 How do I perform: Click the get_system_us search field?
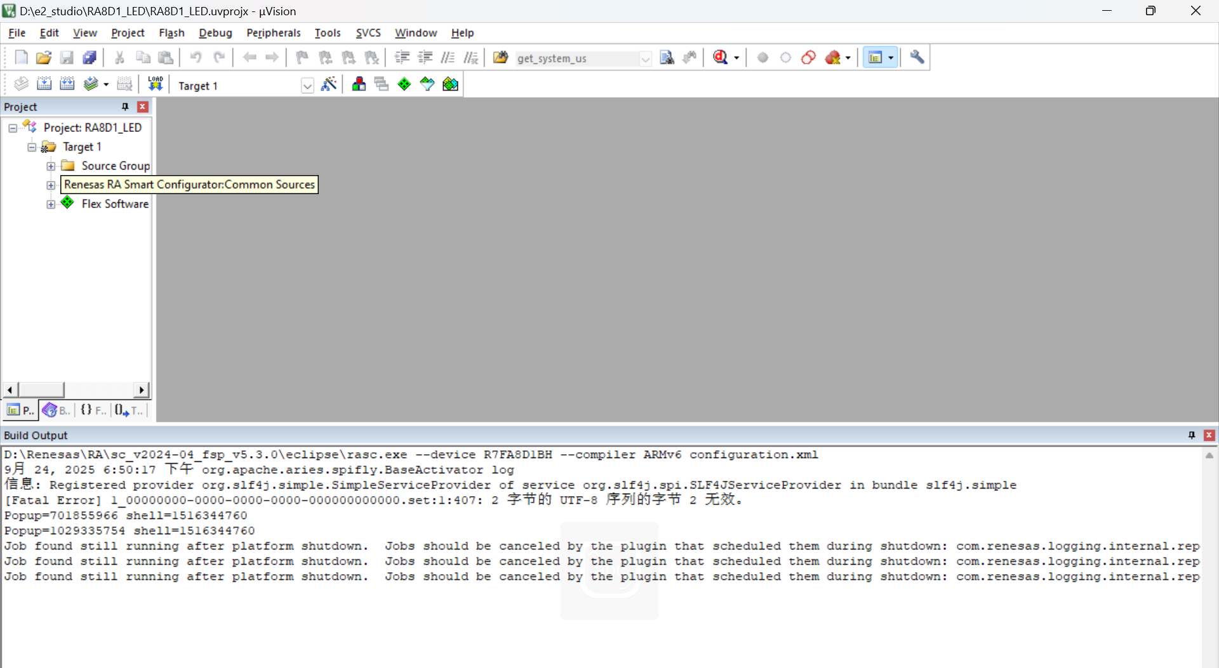[x=576, y=58]
